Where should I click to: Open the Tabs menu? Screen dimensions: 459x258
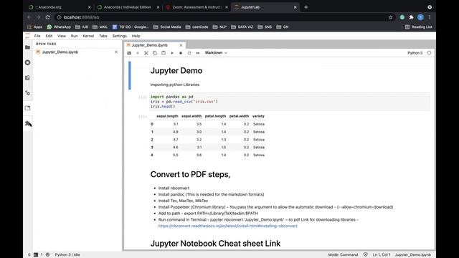103,36
